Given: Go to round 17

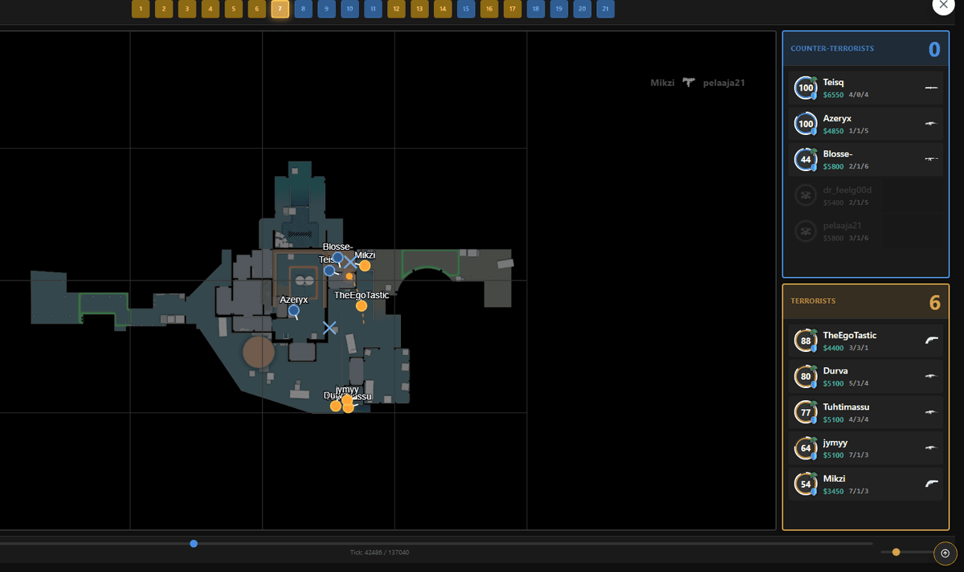Looking at the screenshot, I should pos(513,9).
